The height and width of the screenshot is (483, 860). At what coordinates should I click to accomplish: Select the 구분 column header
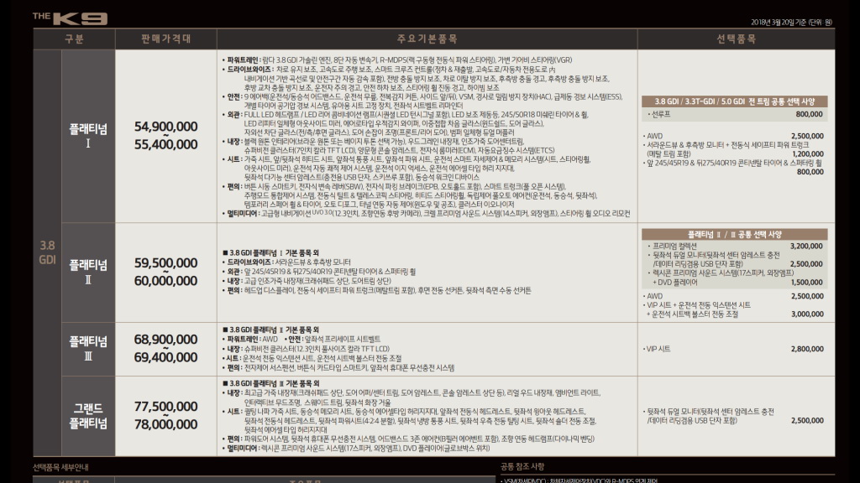(x=74, y=39)
